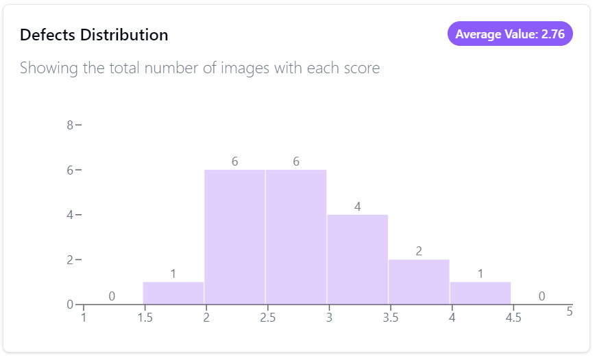Click the bar with count 4
Screen dimensions: 597x360
pyautogui.click(x=358, y=259)
